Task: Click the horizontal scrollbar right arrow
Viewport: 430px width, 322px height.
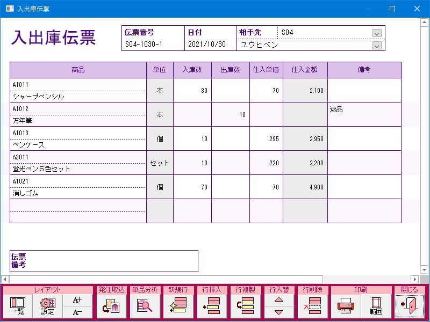Action: point(414,279)
